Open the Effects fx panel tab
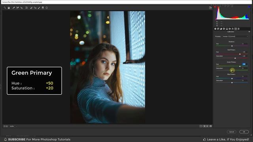This screenshot has width=253, height=142. (x=233, y=29)
